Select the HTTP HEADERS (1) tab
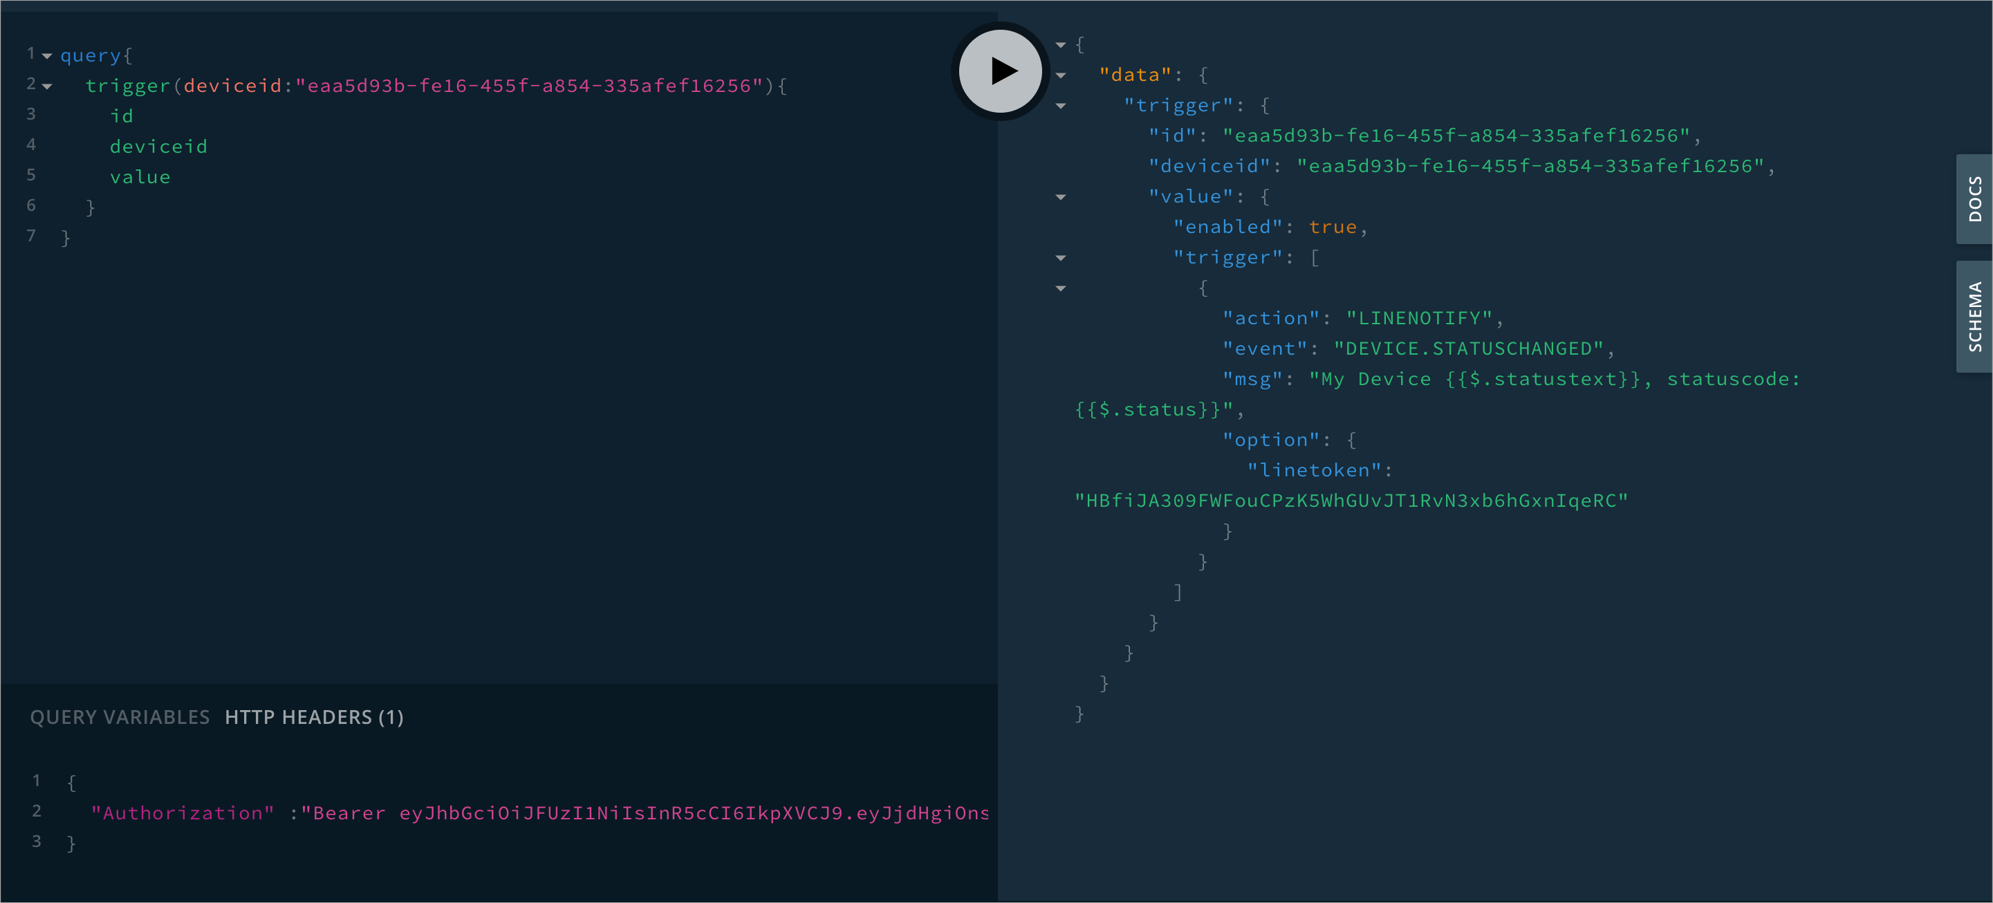 click(x=314, y=717)
